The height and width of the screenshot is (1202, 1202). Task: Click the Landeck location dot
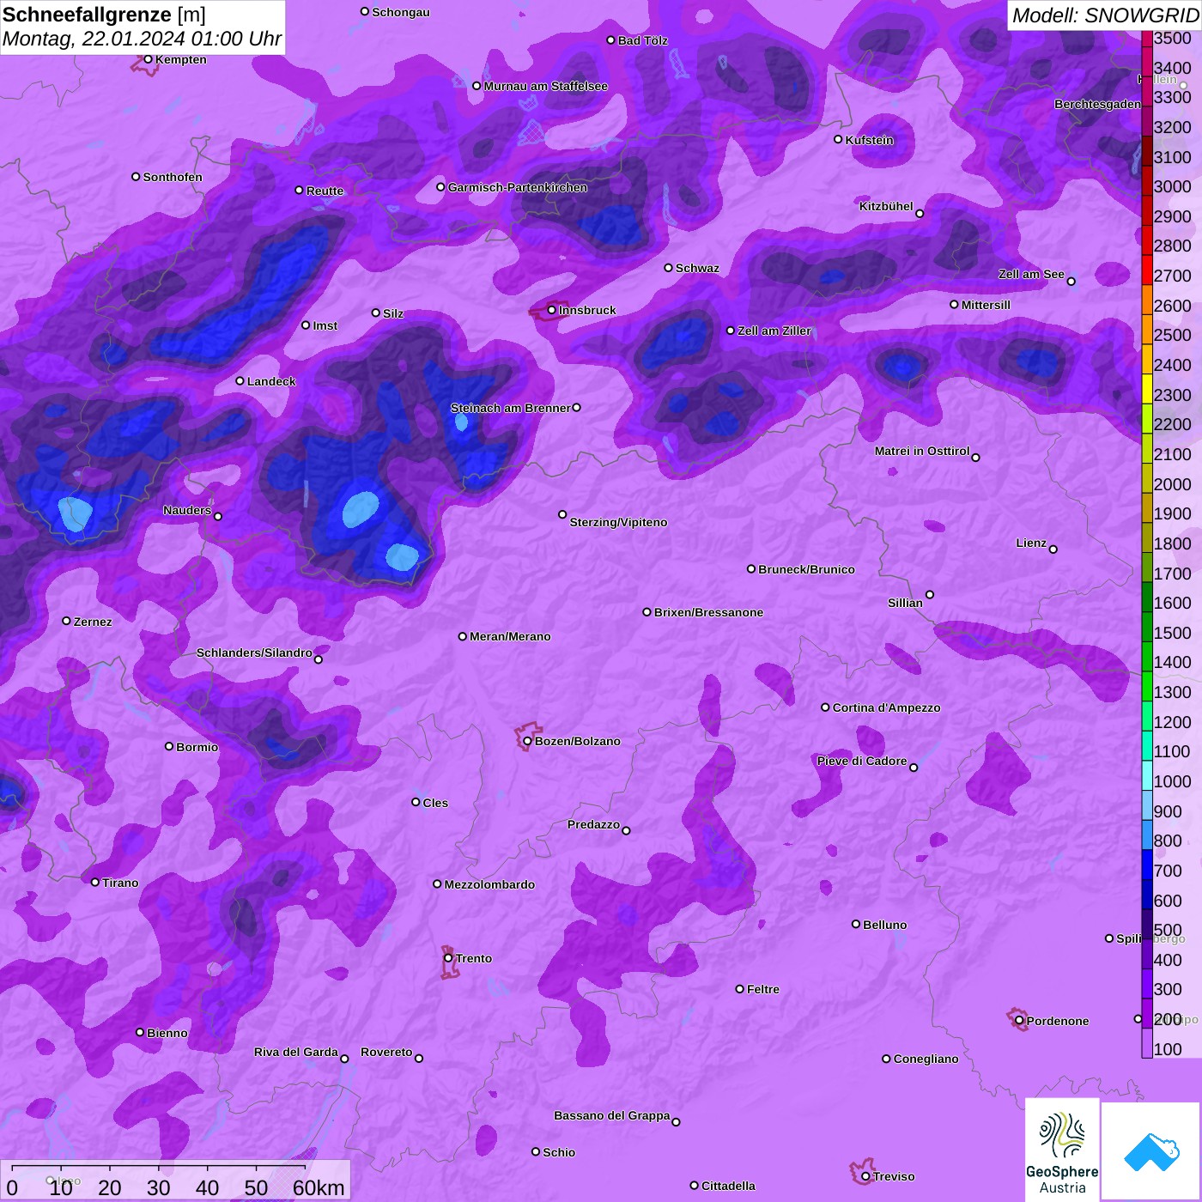click(240, 381)
